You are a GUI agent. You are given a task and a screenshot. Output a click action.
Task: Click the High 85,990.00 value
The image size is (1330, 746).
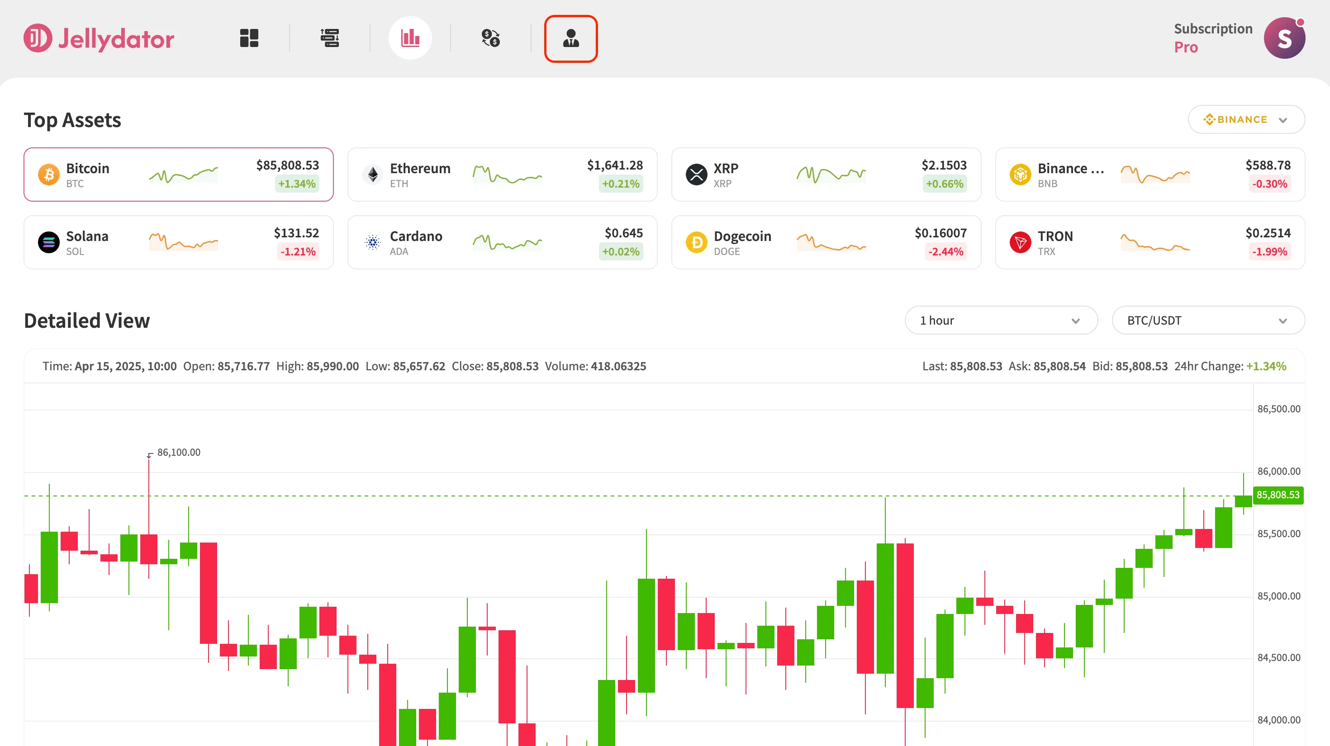[x=332, y=366]
